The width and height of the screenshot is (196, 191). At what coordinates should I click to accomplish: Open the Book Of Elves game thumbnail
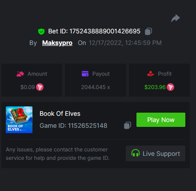pos(19,120)
